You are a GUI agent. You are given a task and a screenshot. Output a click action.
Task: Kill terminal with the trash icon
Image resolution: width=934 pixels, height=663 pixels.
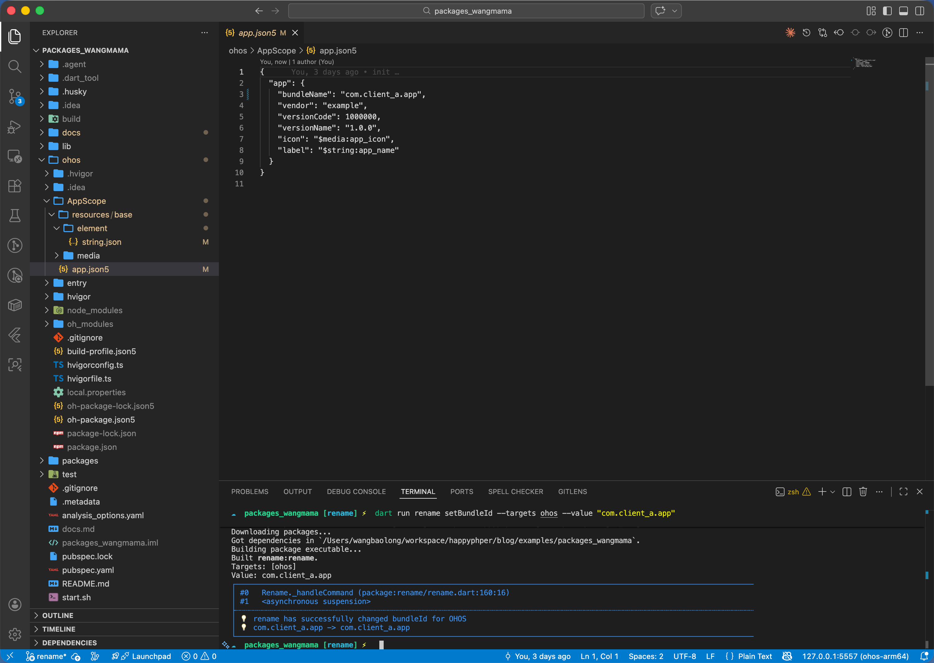(863, 492)
